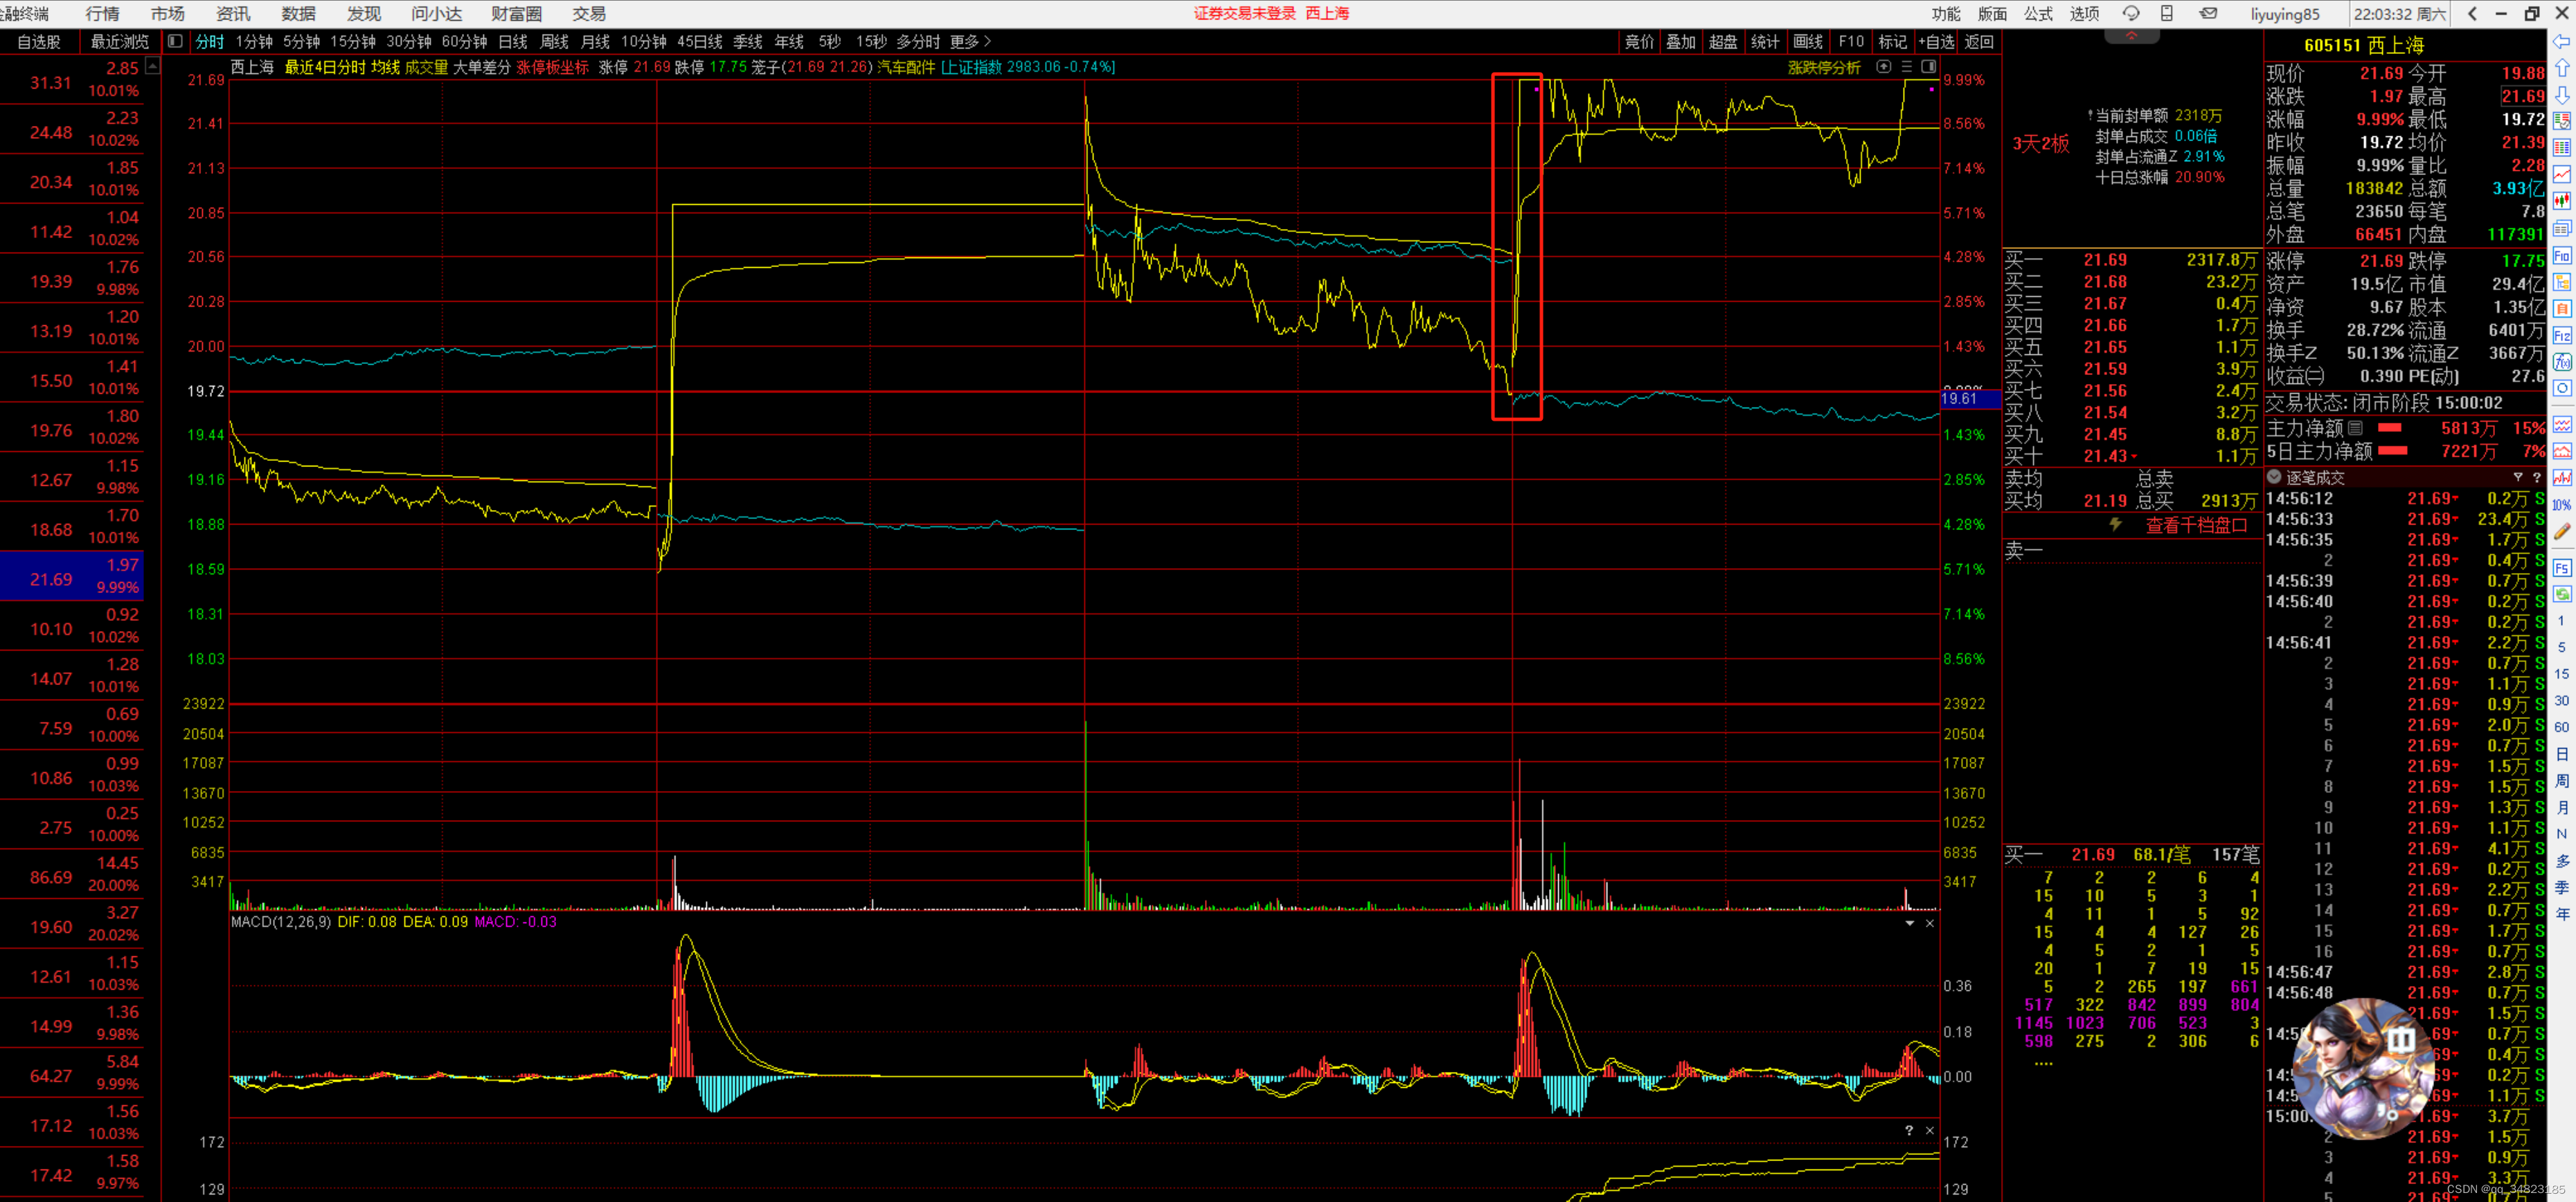Click the pencil drawing icon in right sidebar

2561,533
